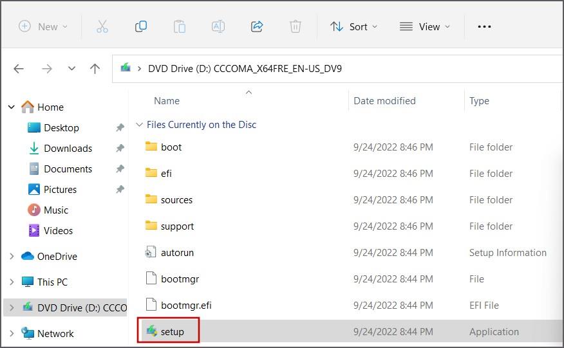Sort by the Date modified column header
The height and width of the screenshot is (348, 564).
click(384, 101)
